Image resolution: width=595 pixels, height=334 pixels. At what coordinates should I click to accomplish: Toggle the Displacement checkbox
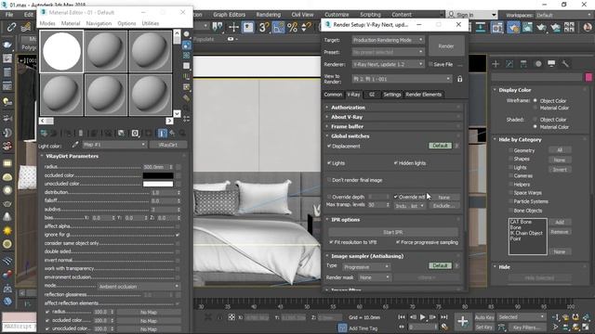click(329, 146)
